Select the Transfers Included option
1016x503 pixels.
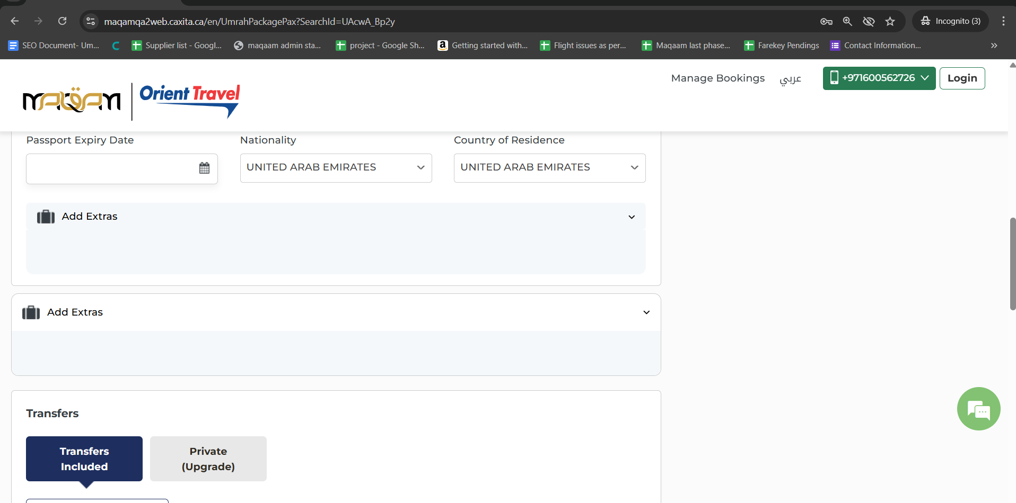tap(84, 459)
